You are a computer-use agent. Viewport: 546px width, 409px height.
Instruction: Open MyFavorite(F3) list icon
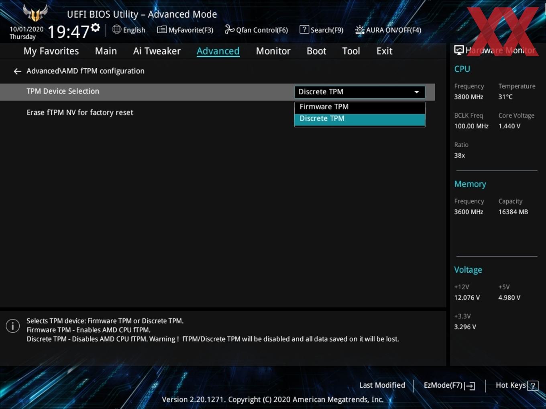tap(162, 30)
